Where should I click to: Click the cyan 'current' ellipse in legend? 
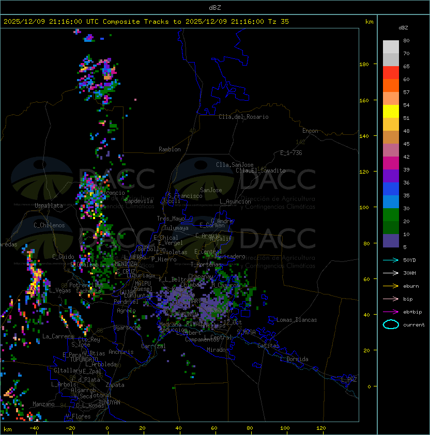[x=391, y=324]
